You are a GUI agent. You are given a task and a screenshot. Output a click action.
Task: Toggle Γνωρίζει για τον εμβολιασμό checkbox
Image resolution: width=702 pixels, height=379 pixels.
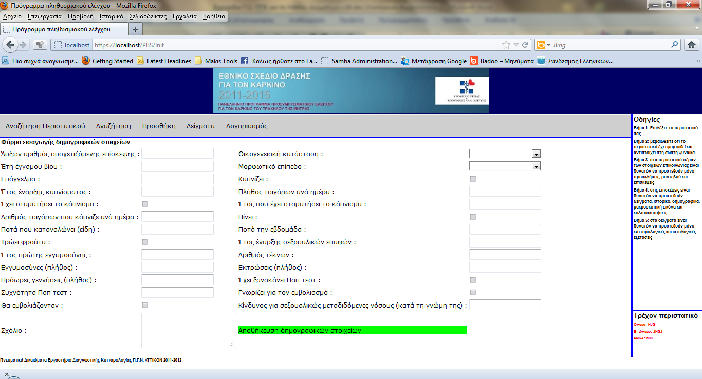(x=473, y=292)
